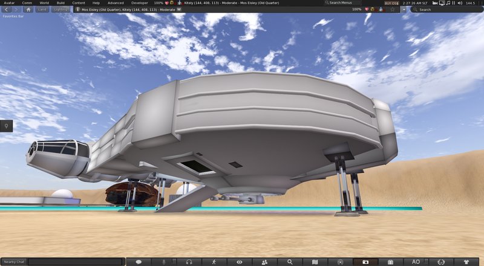Toggle the voice lock checkbox beside microphone
The image size is (484, 266).
coord(174,261)
